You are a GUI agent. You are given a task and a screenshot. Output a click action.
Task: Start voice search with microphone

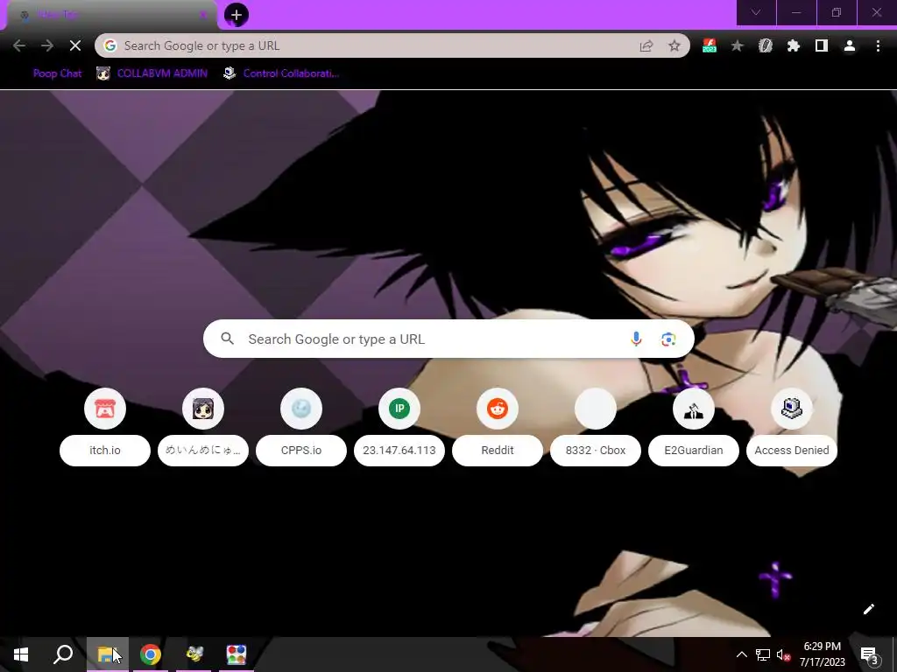pos(636,339)
